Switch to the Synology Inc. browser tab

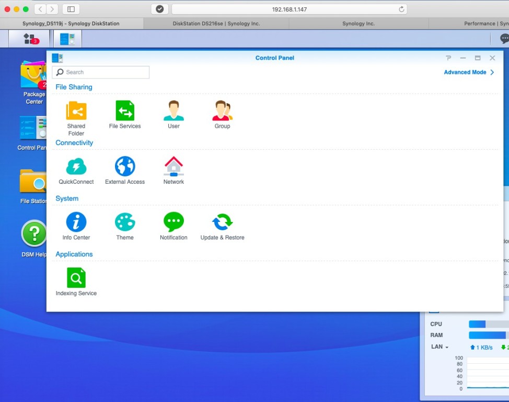pos(358,24)
